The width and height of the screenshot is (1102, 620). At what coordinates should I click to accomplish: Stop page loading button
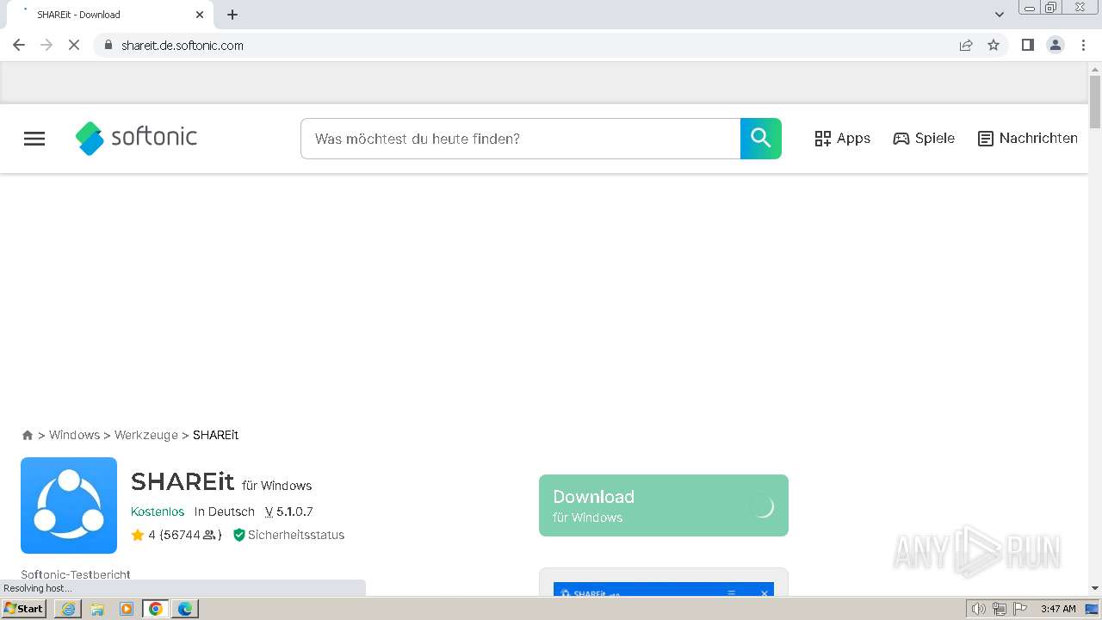coord(74,45)
